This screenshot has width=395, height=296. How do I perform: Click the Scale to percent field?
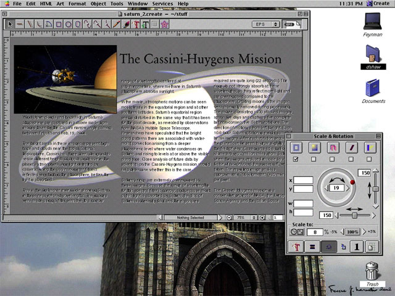(x=315, y=232)
